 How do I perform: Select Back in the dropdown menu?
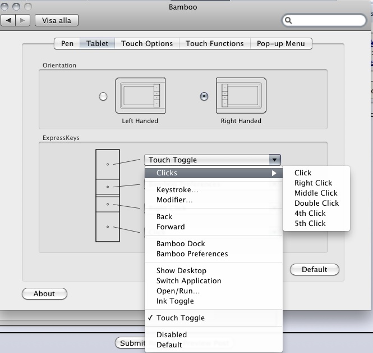coord(213,216)
